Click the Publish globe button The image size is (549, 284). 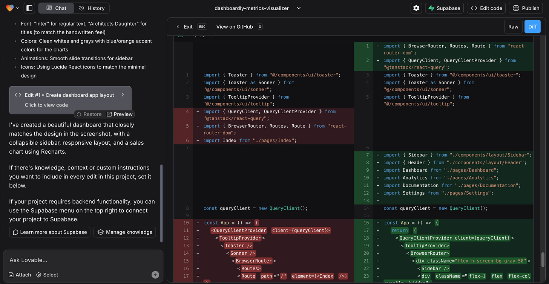tap(526, 8)
